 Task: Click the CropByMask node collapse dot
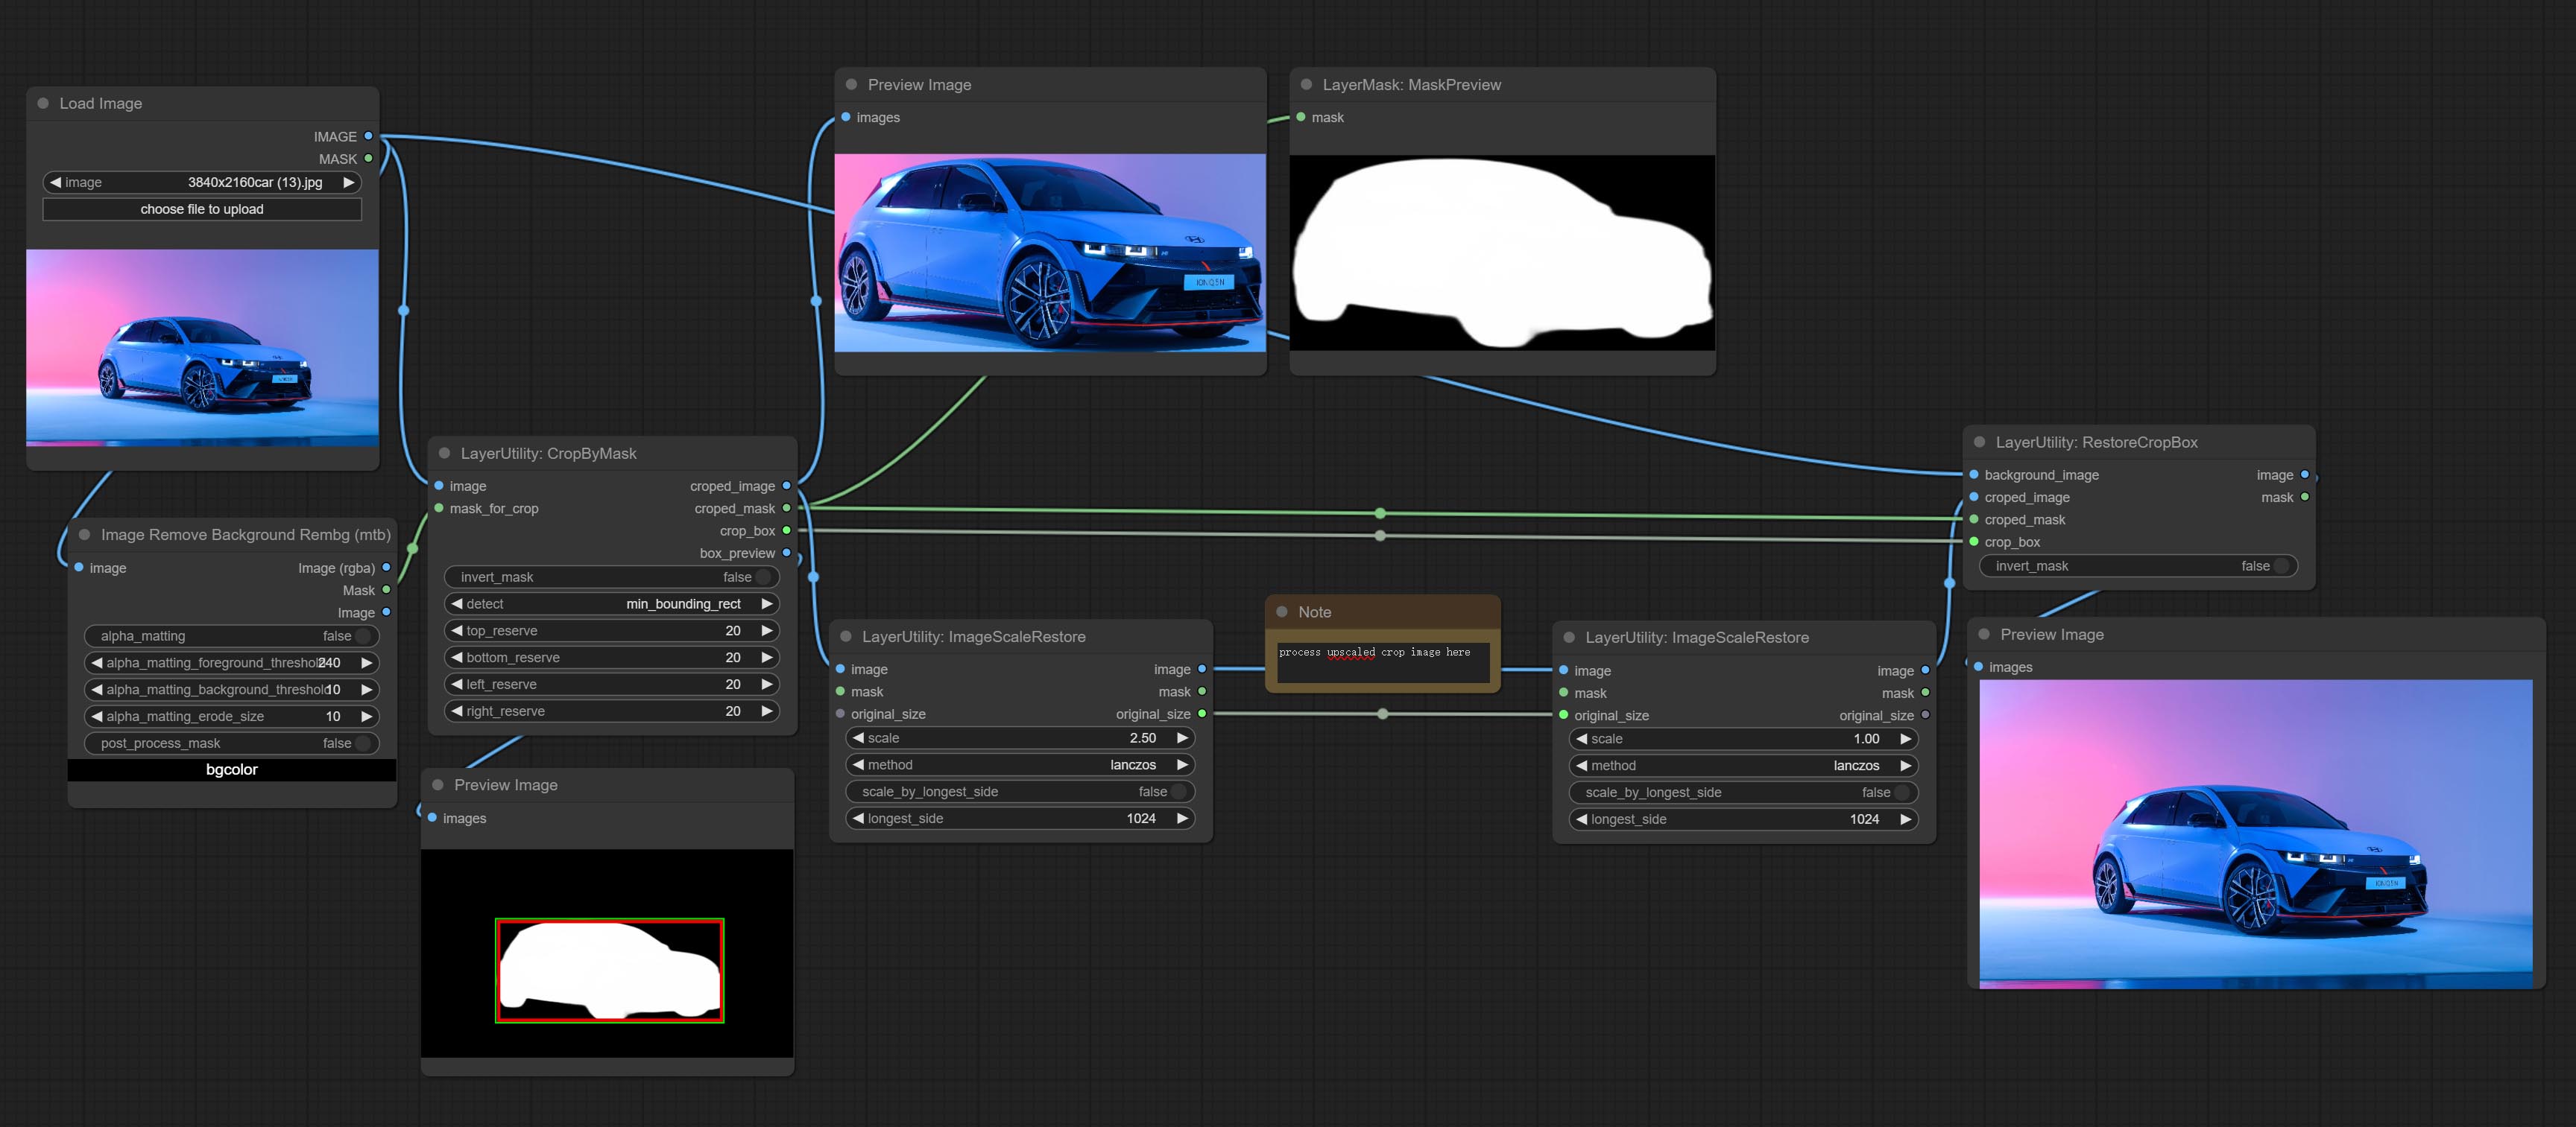click(x=444, y=454)
